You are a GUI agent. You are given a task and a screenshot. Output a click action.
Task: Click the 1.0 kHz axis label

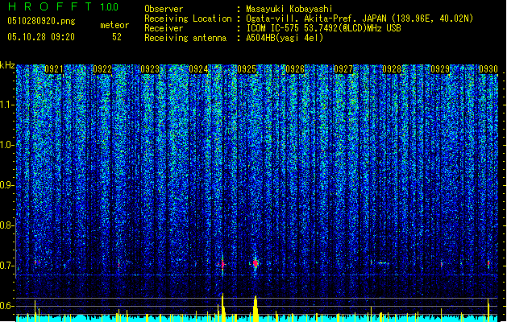(x=7, y=145)
